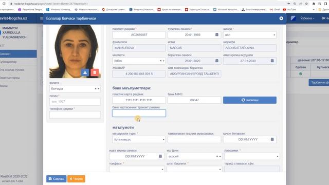Click the blue teacher button in the background page
The image size is (329, 185).
319,83
